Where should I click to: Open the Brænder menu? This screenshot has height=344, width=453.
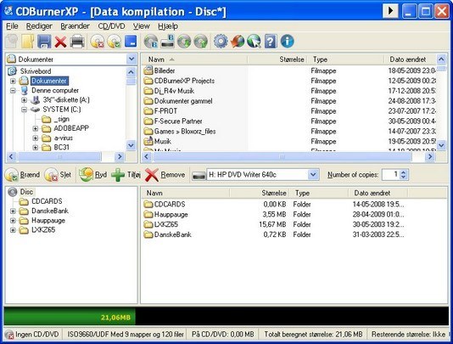coord(75,26)
